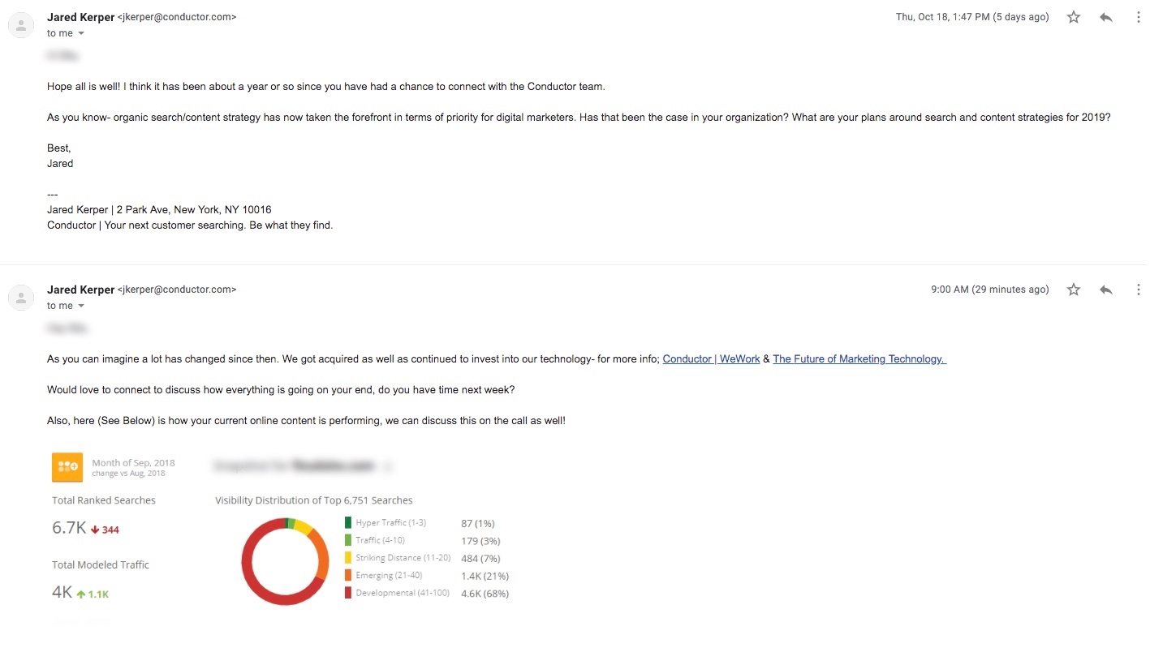1163x665 pixels.
Task: Open more options for second email
Action: pyautogui.click(x=1139, y=290)
